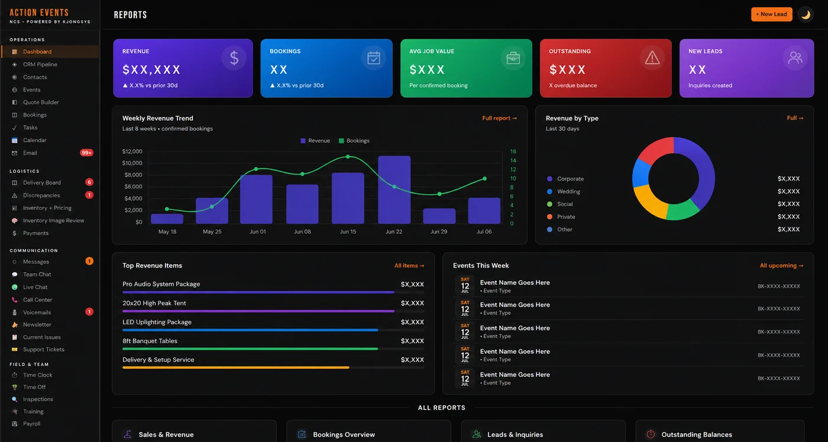828x442 pixels.
Task: Click the Jun 15 bookings data point
Action: pos(348,157)
